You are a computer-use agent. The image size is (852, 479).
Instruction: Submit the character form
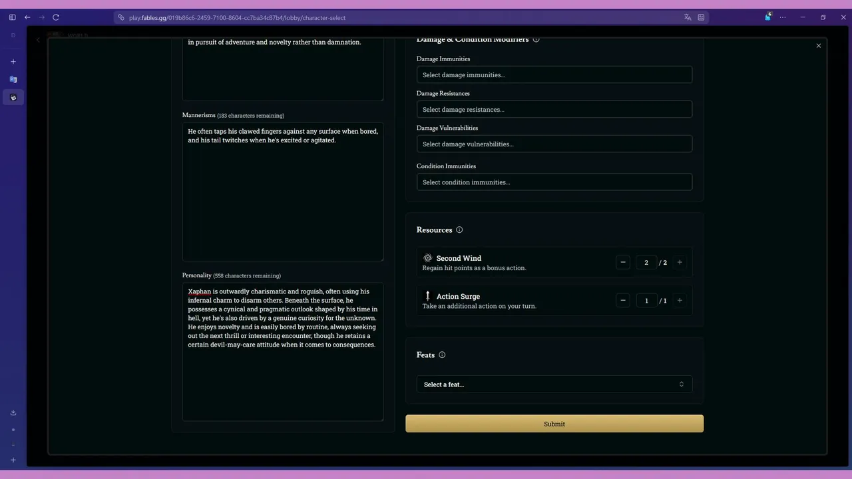554,424
